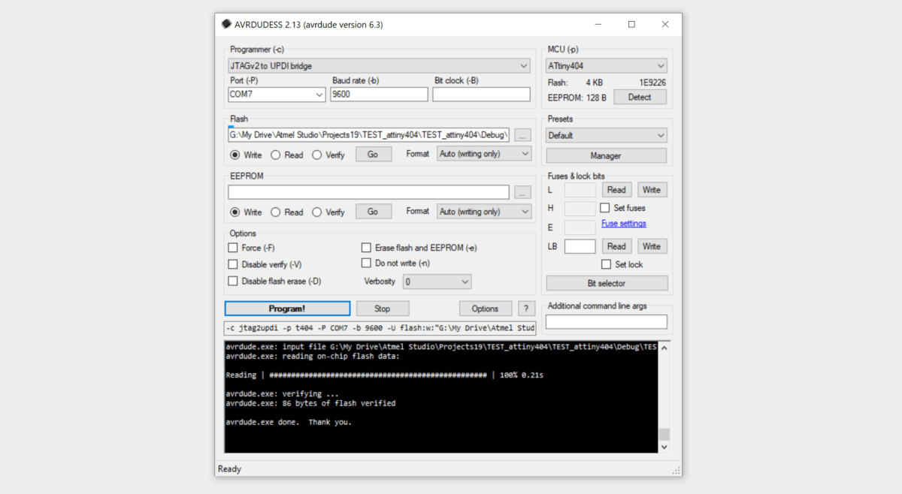Click the Baud rate input field
Image resolution: width=902 pixels, height=494 pixels.
(x=379, y=95)
